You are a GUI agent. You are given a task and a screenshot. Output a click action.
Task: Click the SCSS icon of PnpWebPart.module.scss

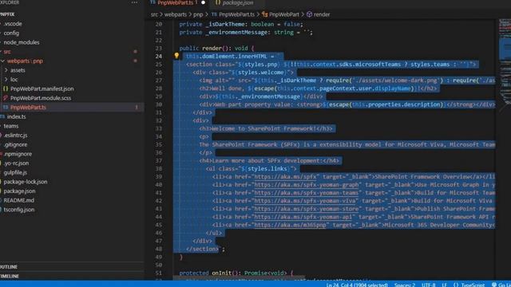pos(6,98)
